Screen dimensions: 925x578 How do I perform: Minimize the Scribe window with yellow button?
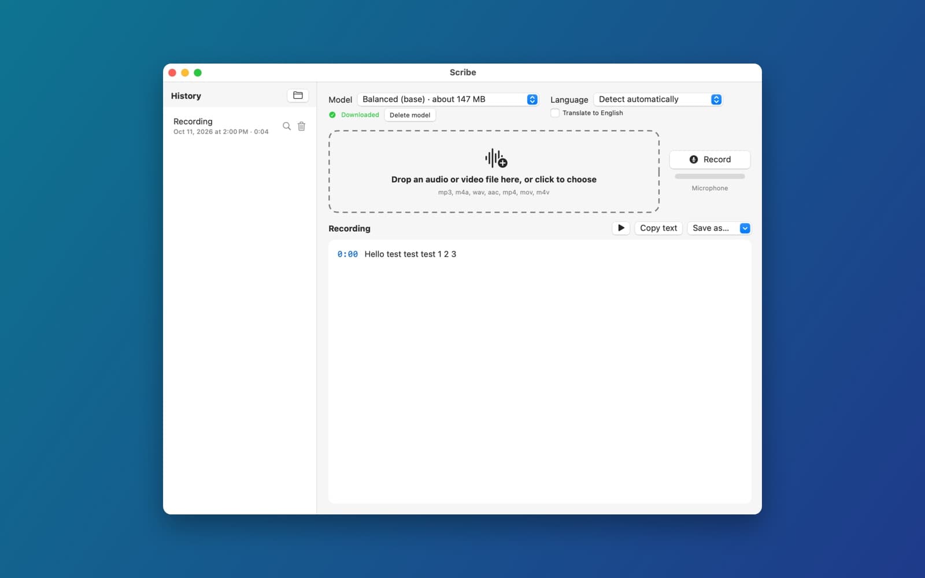pyautogui.click(x=185, y=73)
